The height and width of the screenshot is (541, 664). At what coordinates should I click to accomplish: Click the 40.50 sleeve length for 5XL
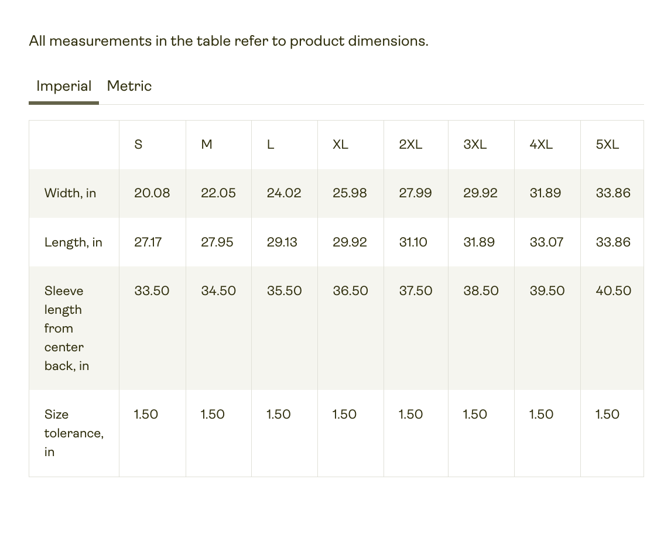613,291
